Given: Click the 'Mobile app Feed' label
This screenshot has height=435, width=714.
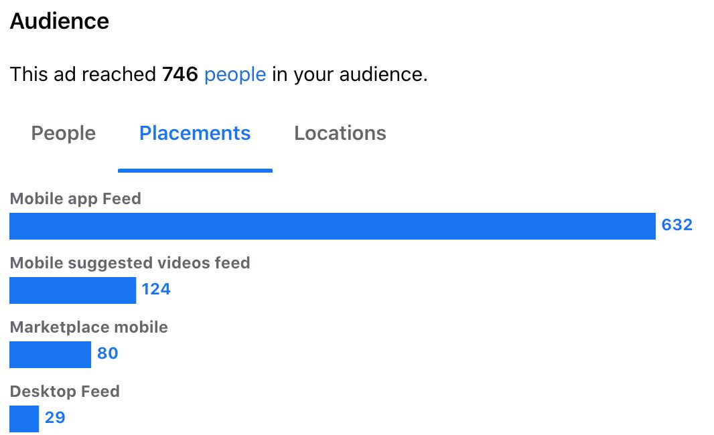Looking at the screenshot, I should click(76, 199).
